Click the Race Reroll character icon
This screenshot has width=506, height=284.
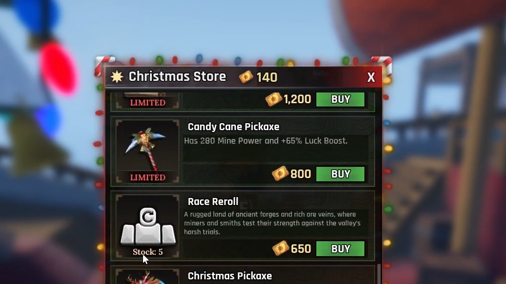pyautogui.click(x=148, y=225)
